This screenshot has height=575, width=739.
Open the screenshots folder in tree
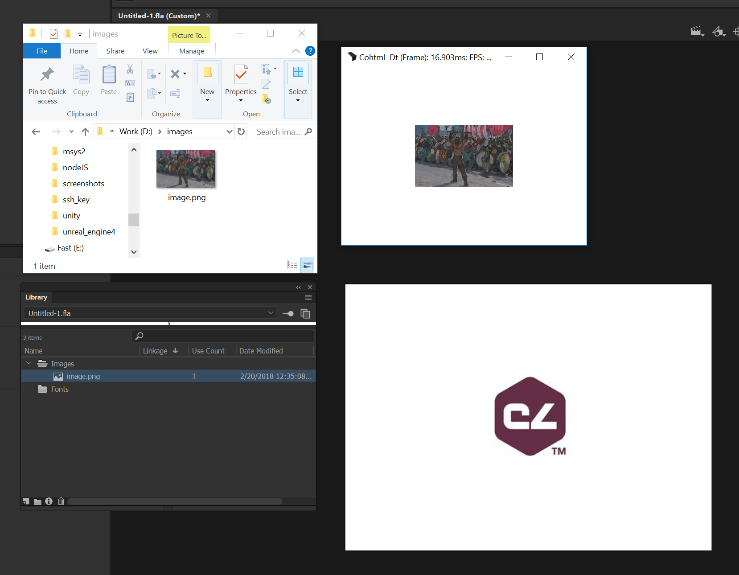(83, 184)
